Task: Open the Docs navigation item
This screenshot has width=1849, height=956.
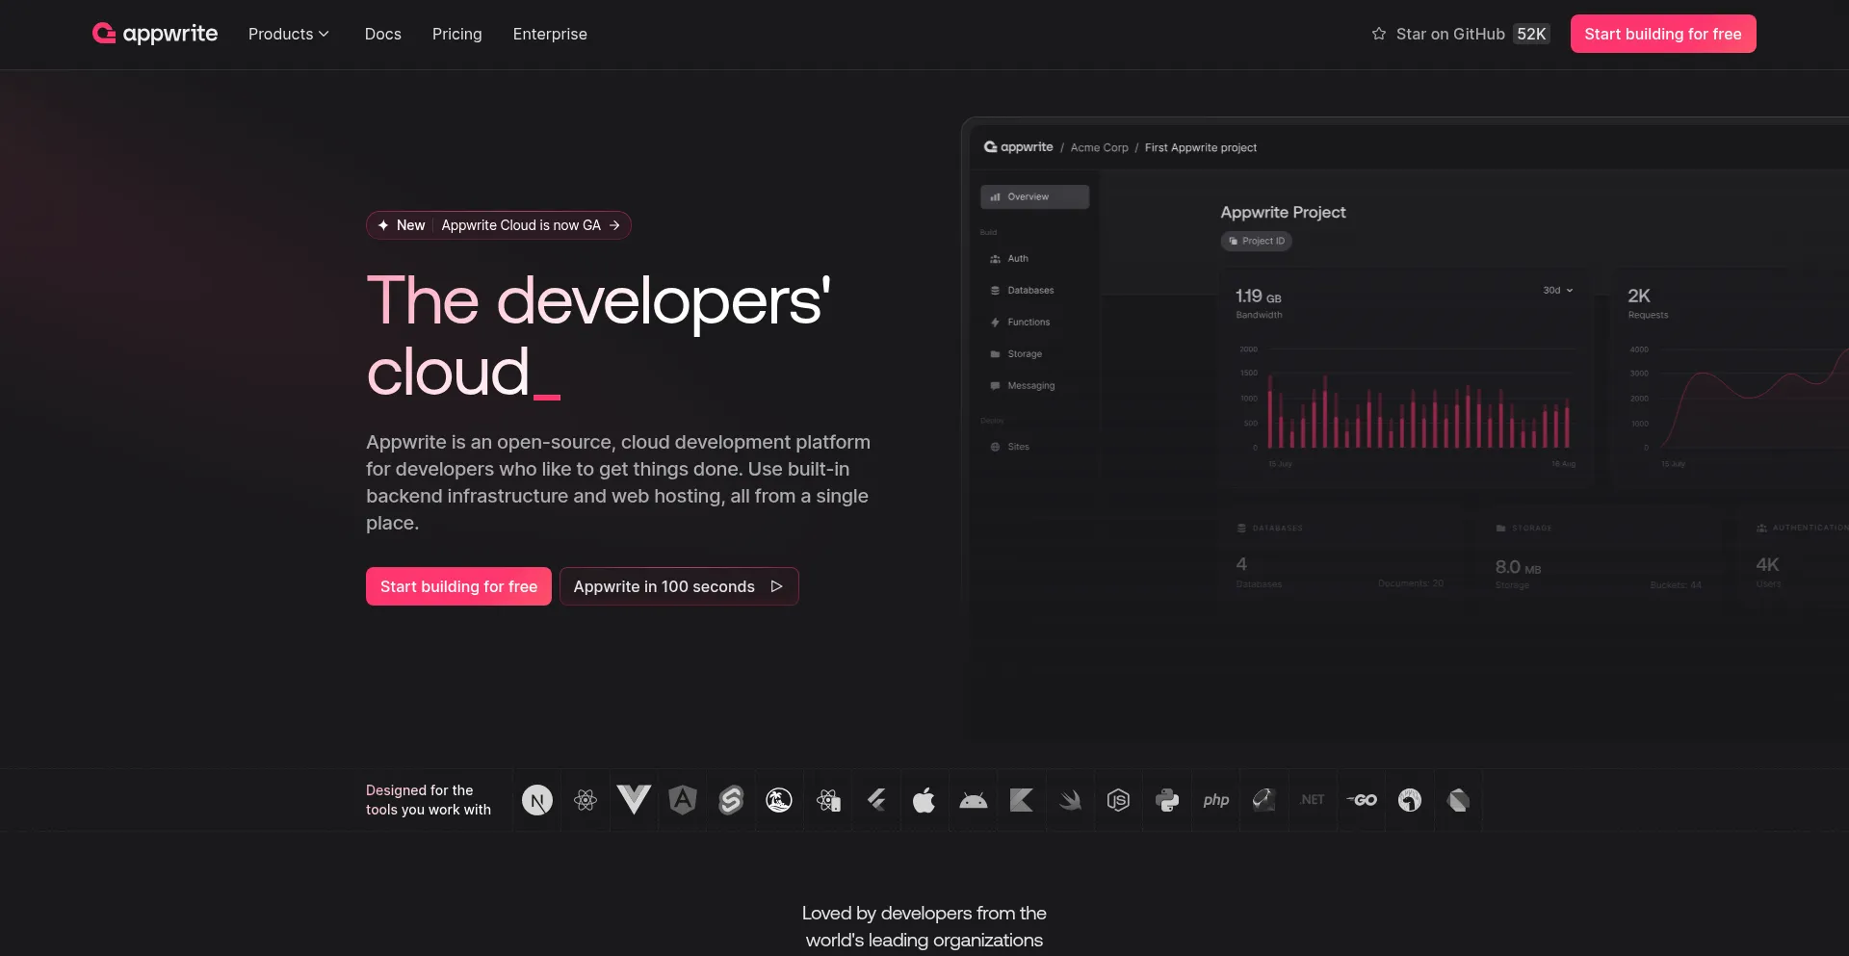Action: (382, 34)
